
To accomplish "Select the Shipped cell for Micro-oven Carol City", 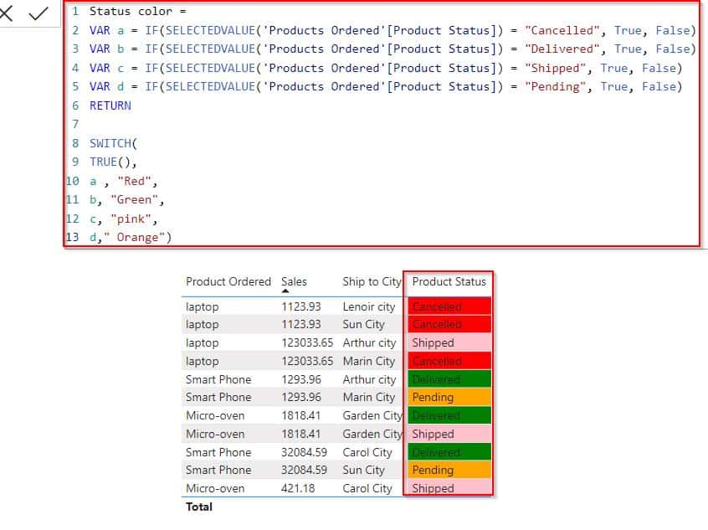I will coord(449,488).
